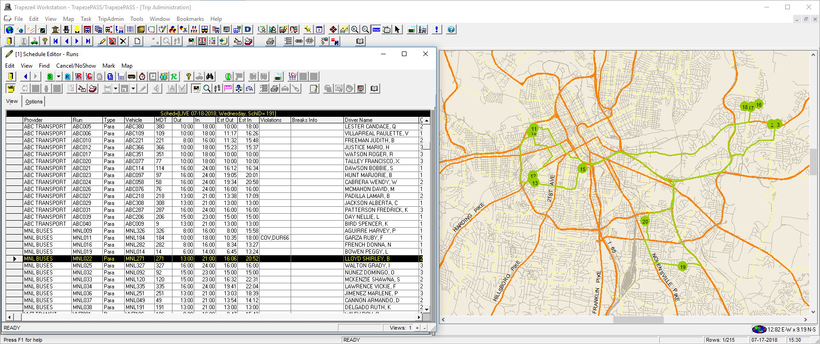Click map stop marker 20

point(645,221)
